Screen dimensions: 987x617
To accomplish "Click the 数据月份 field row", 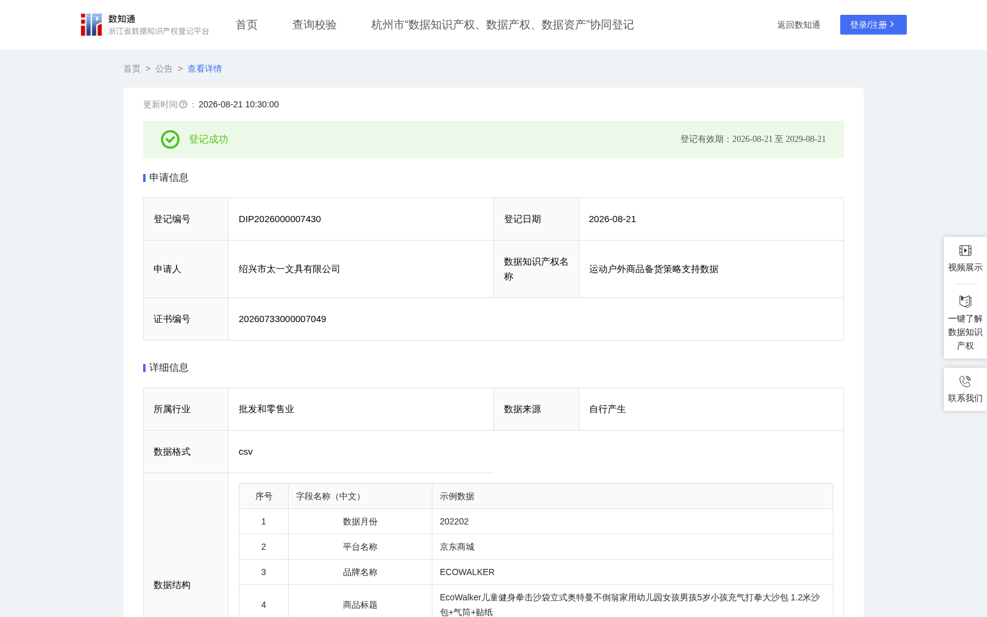I will point(536,521).
